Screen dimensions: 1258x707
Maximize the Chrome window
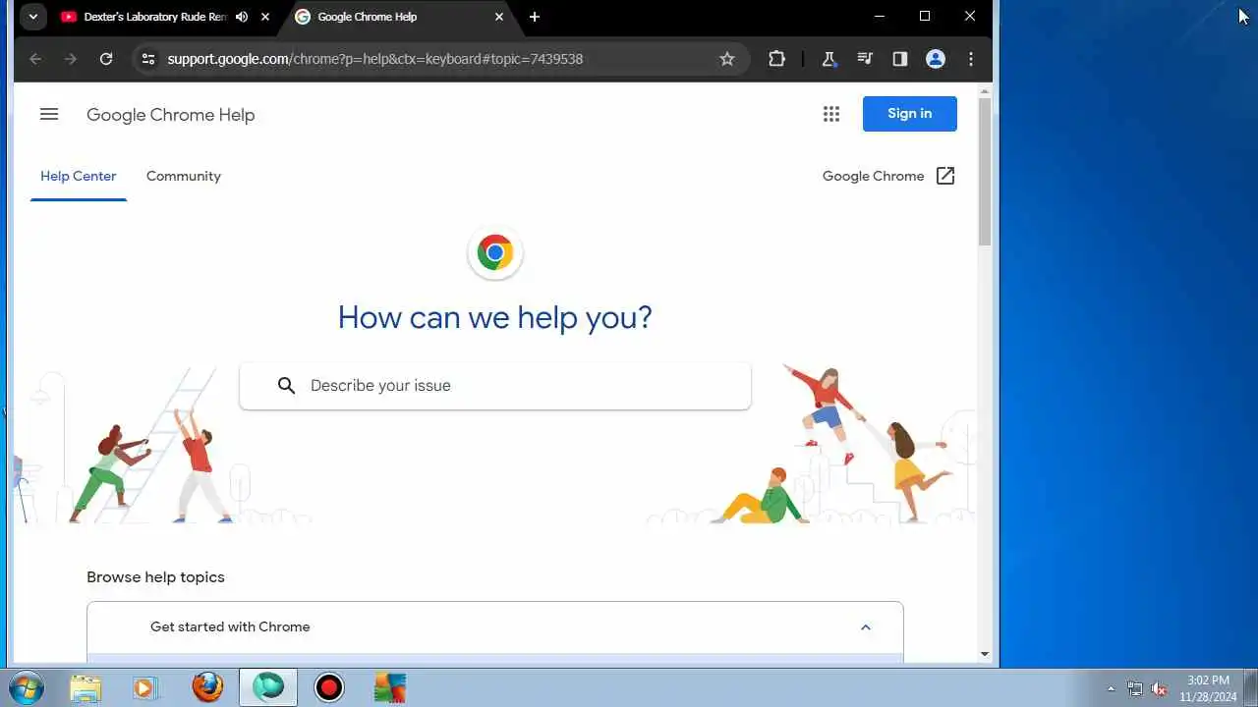(x=925, y=17)
